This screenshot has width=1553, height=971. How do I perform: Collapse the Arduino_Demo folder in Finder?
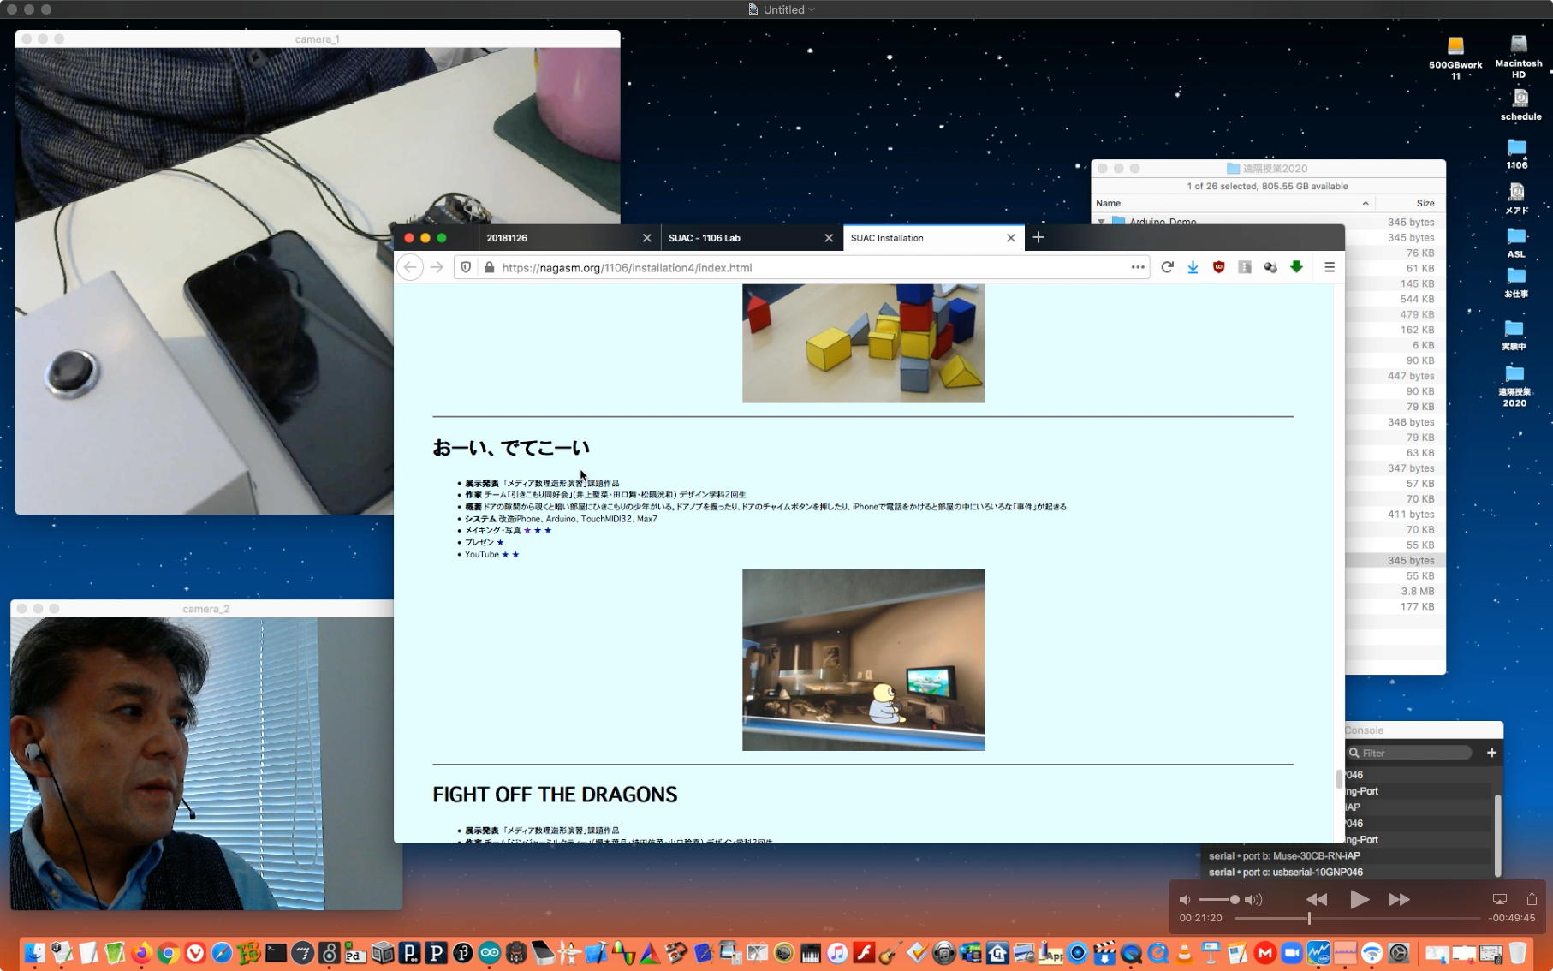click(x=1101, y=222)
